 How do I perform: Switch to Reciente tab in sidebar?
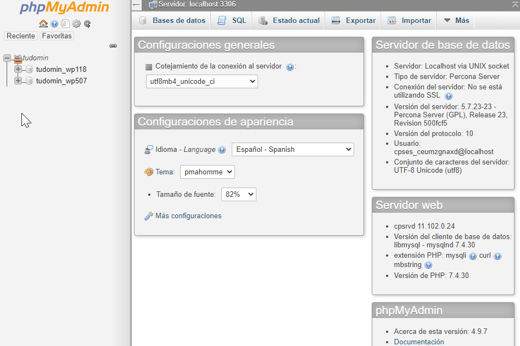click(20, 36)
